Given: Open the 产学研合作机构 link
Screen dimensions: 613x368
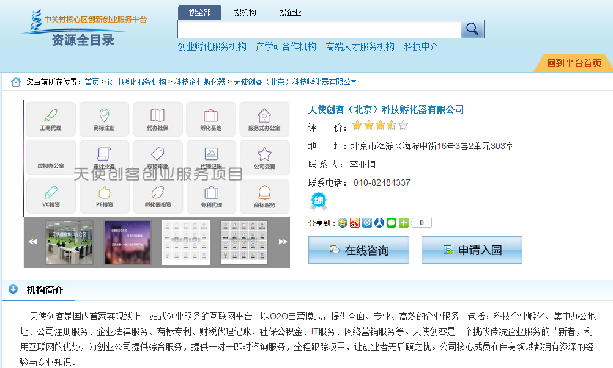Looking at the screenshot, I should [x=286, y=47].
